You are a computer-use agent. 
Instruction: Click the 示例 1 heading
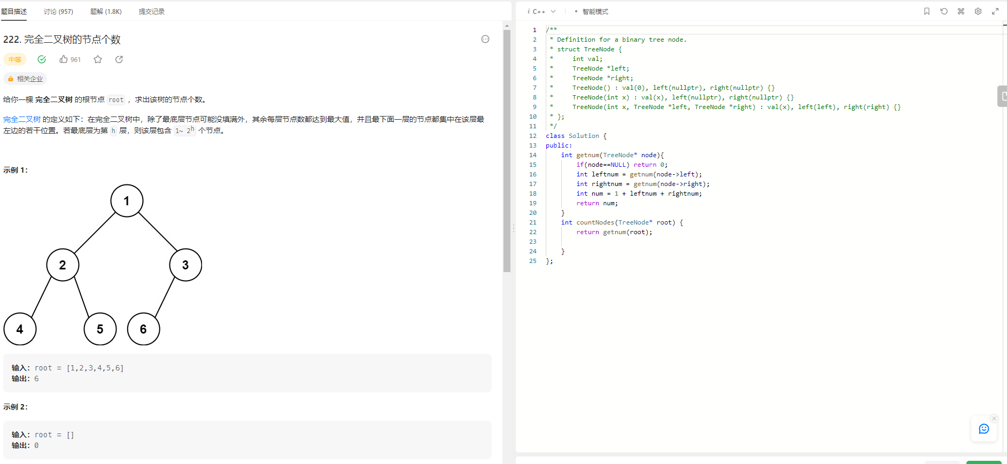(x=16, y=170)
